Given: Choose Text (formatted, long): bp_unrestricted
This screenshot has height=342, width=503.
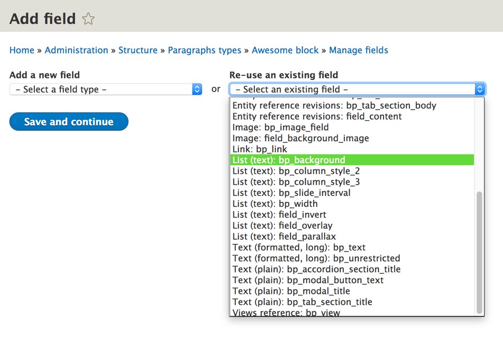Looking at the screenshot, I should coord(352,258).
